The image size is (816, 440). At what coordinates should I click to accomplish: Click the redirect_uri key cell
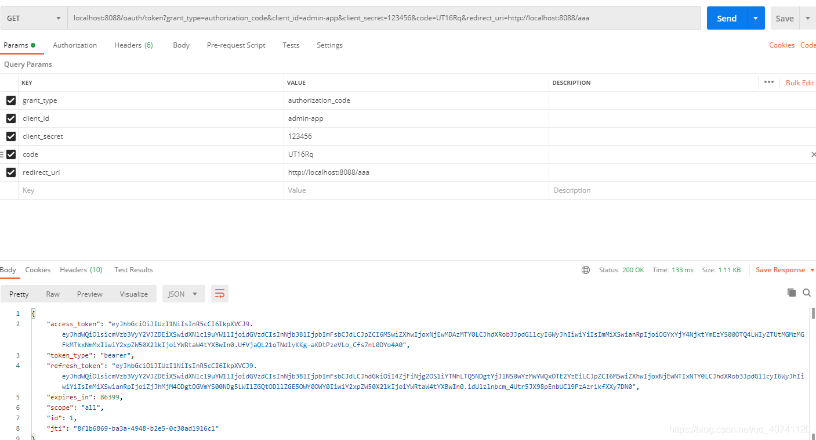[151, 172]
